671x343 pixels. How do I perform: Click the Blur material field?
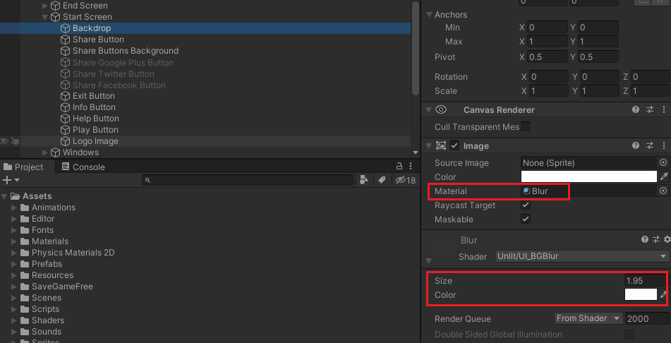coord(589,191)
